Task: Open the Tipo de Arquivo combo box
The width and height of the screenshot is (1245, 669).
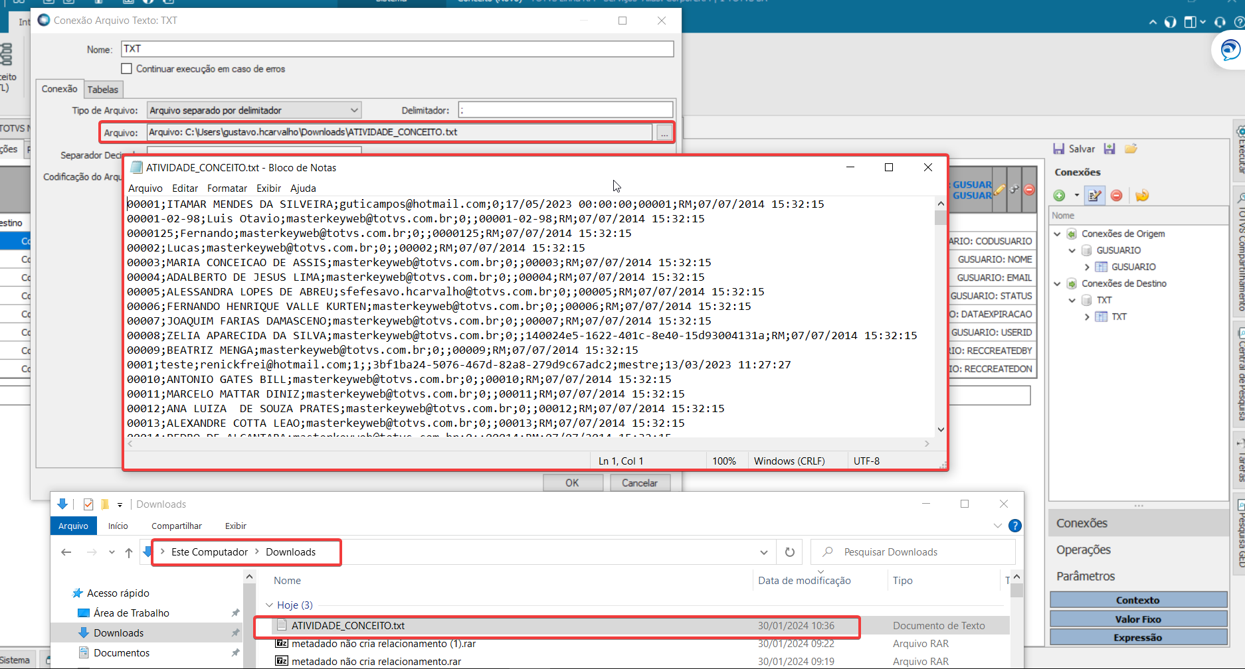Action: pos(254,110)
